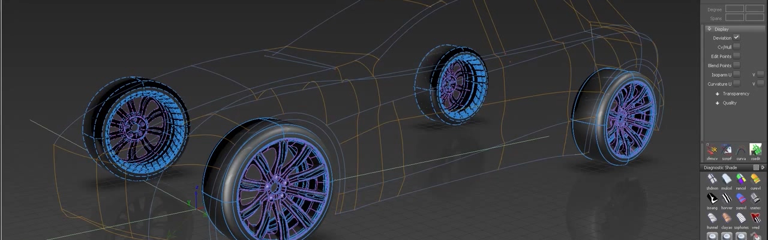Click the second Spans input field
The height and width of the screenshot is (240, 768).
[754, 18]
